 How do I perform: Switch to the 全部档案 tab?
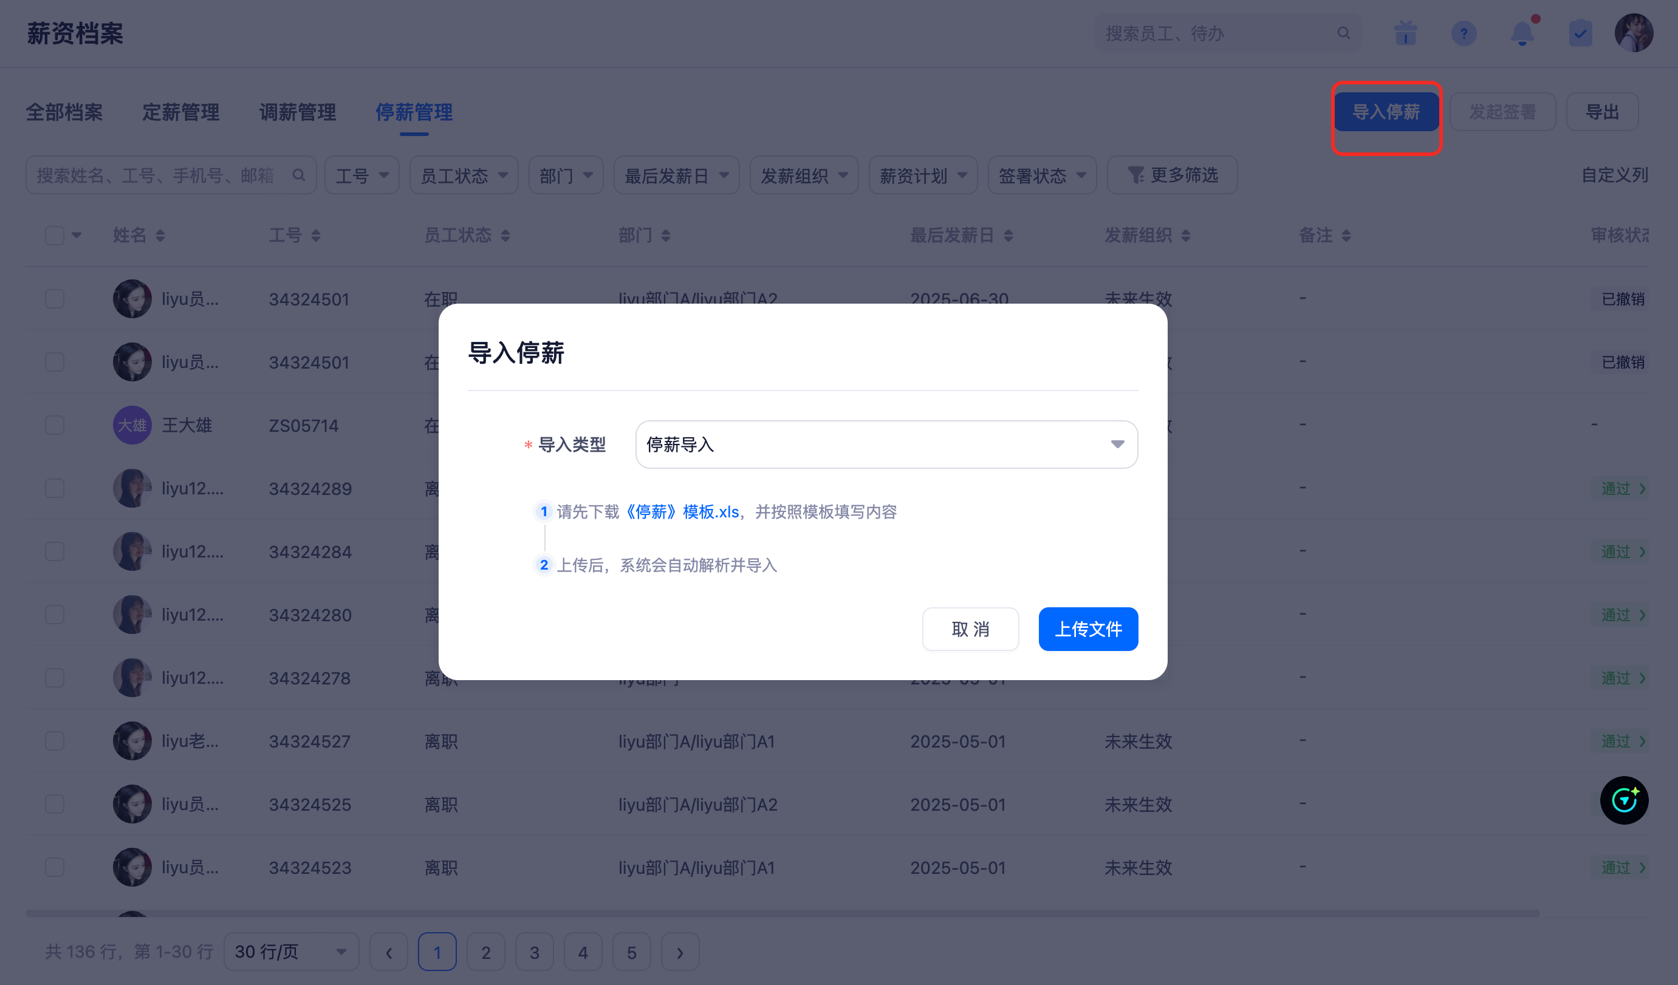pyautogui.click(x=64, y=112)
